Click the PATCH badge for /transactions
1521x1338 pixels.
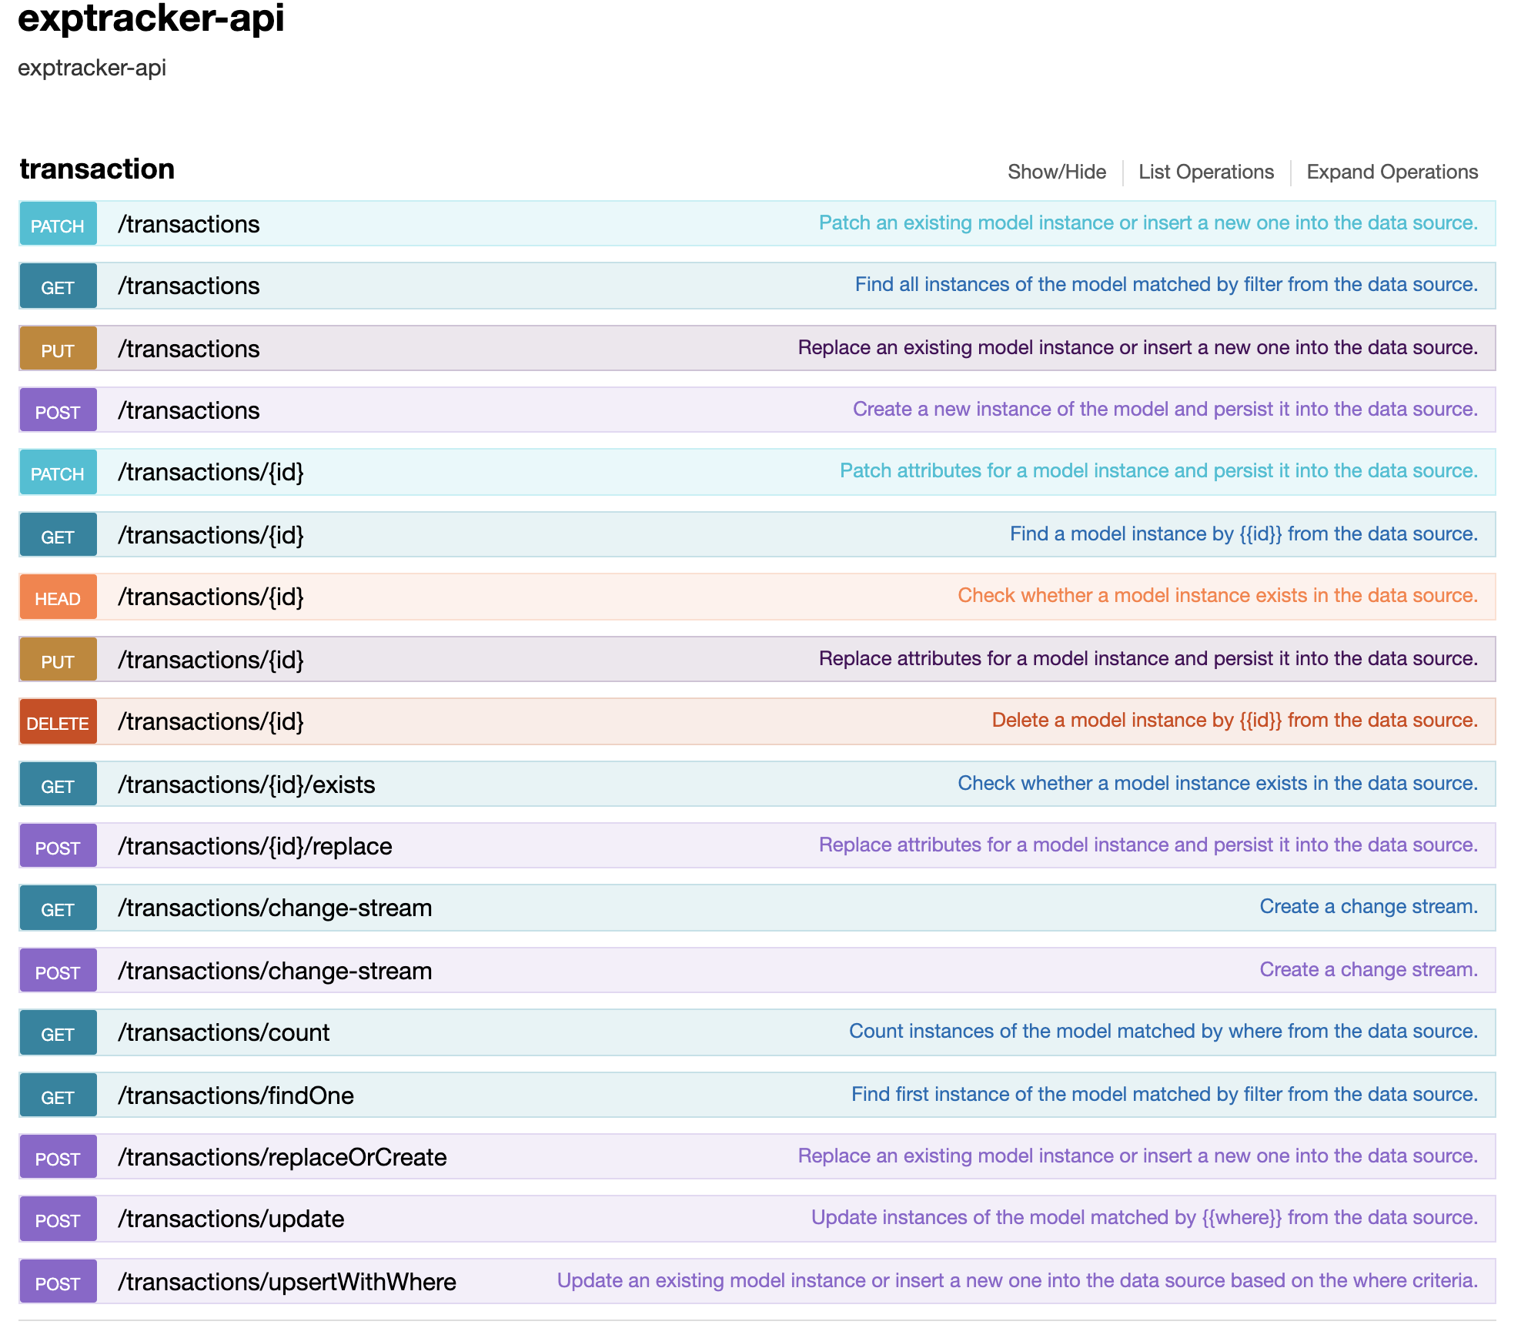click(58, 225)
